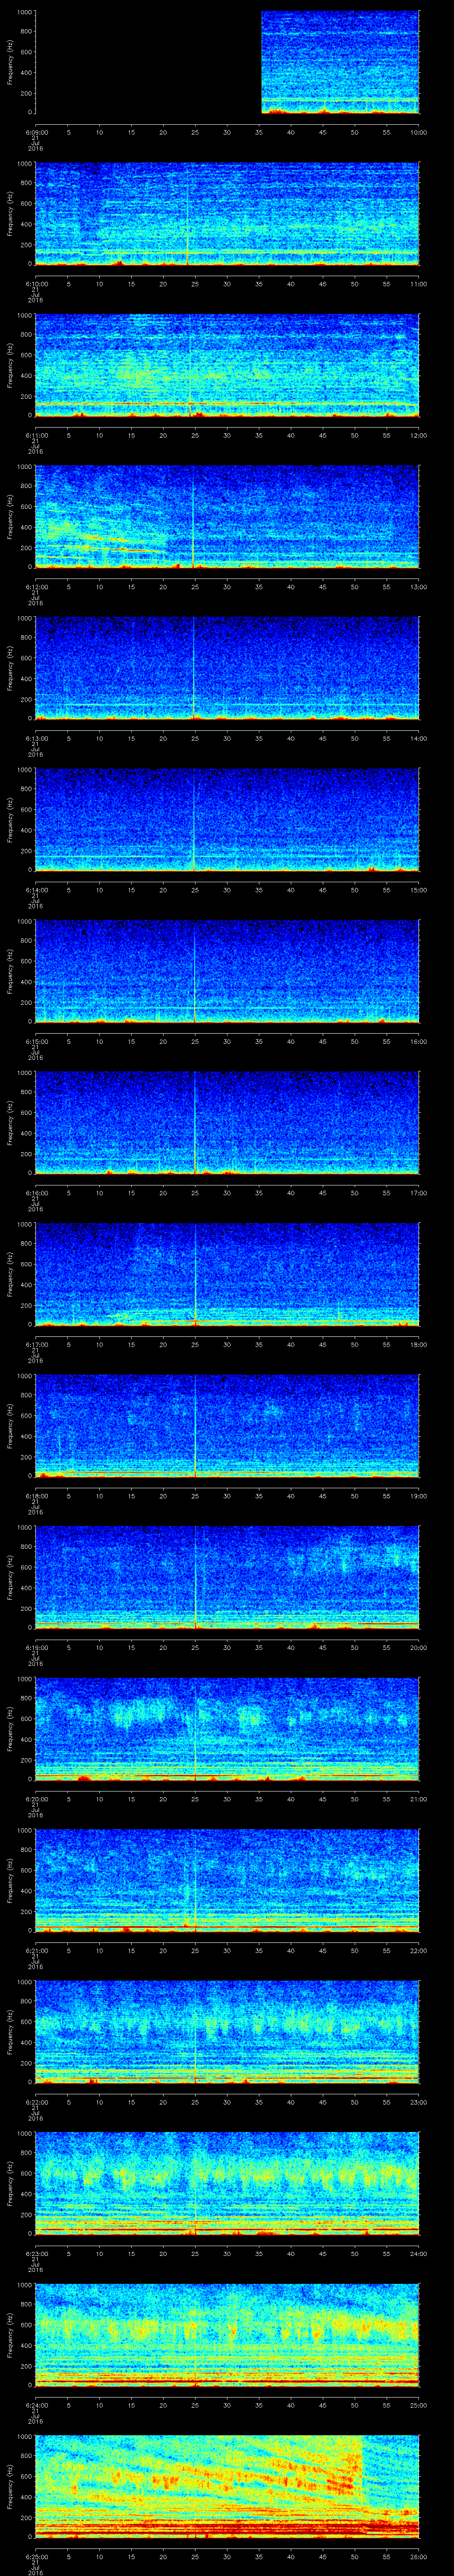
Task: Click the '24:00' end time label
Action: (x=418, y=2253)
